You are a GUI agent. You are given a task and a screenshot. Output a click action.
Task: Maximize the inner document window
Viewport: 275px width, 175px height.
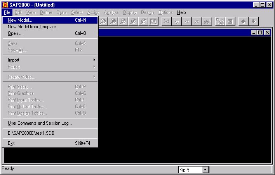[x=260, y=33]
